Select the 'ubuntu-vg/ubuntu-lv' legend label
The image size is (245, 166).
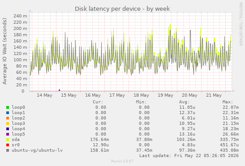click(x=37, y=150)
